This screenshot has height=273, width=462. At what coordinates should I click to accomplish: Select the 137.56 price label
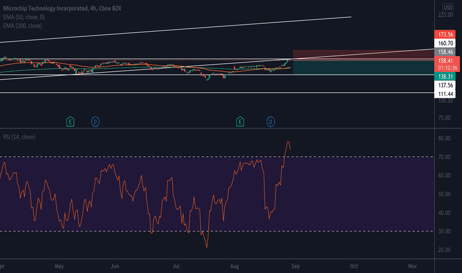coord(445,85)
